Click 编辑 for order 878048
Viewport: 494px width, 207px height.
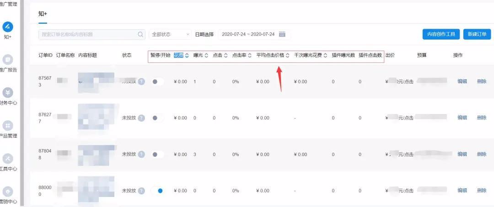(x=462, y=154)
